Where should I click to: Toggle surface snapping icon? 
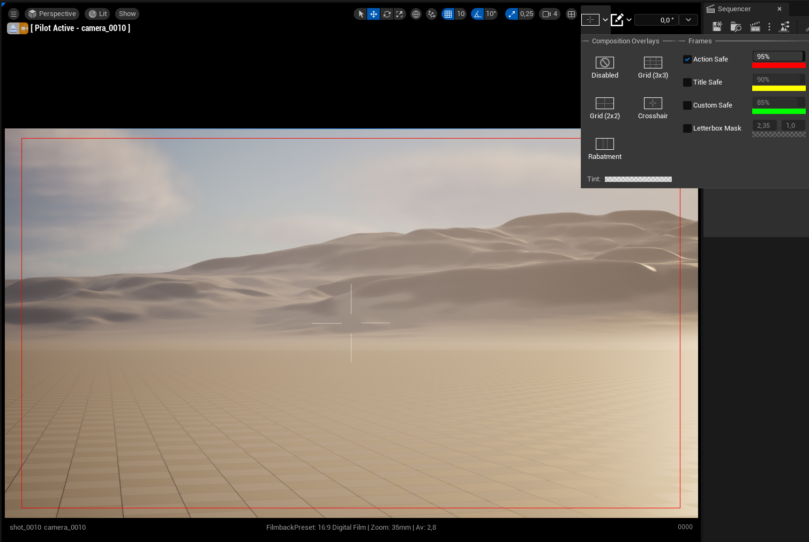coord(431,14)
